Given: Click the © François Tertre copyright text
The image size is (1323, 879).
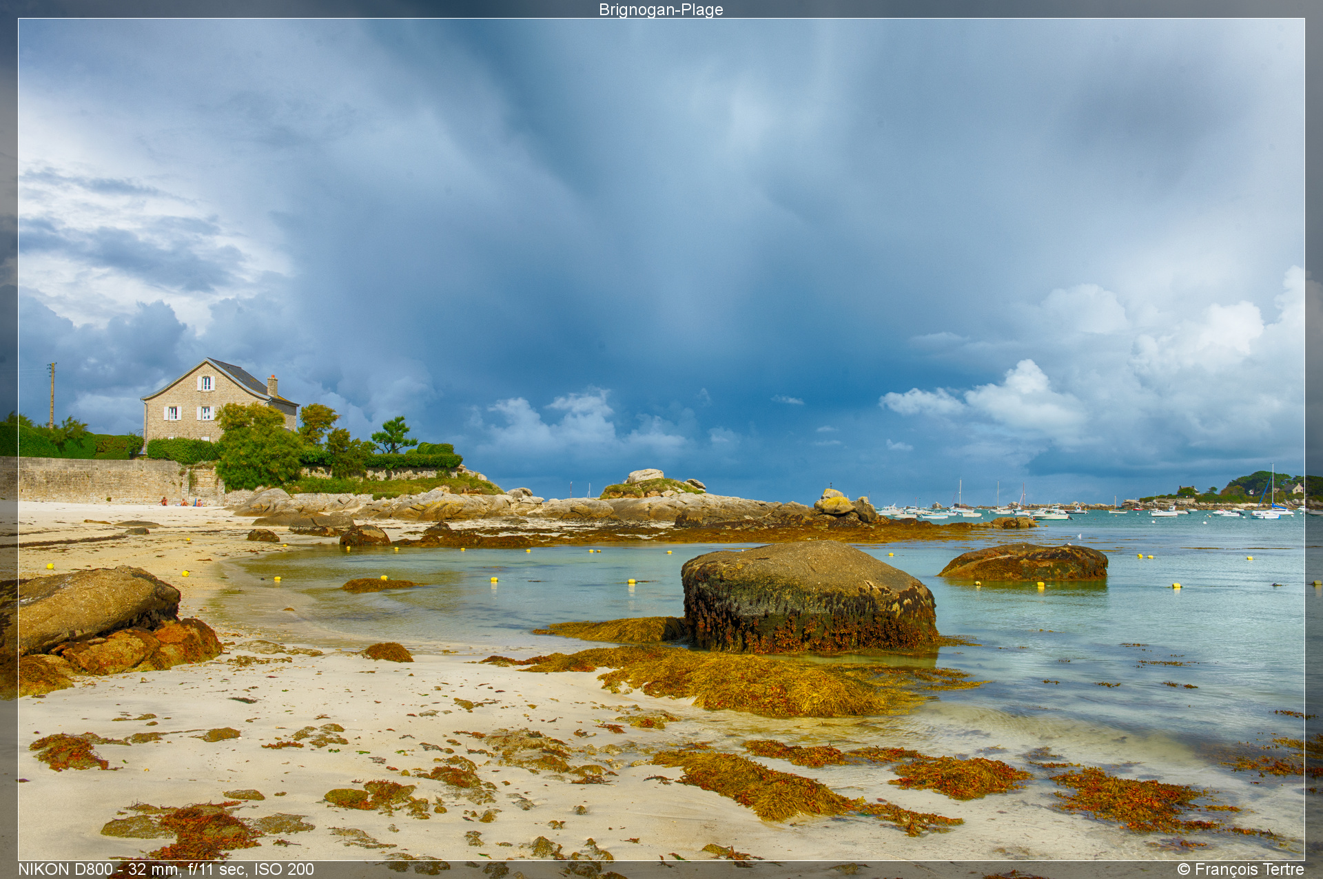Looking at the screenshot, I should pos(1240,869).
